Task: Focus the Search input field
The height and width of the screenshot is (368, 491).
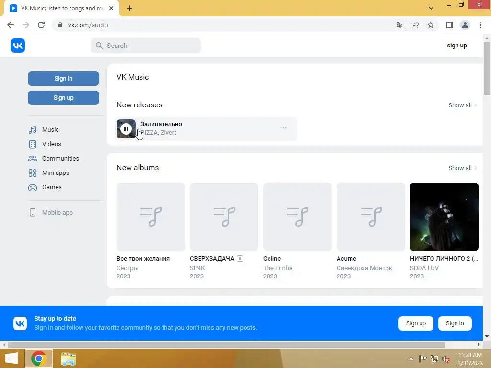Action: (146, 46)
